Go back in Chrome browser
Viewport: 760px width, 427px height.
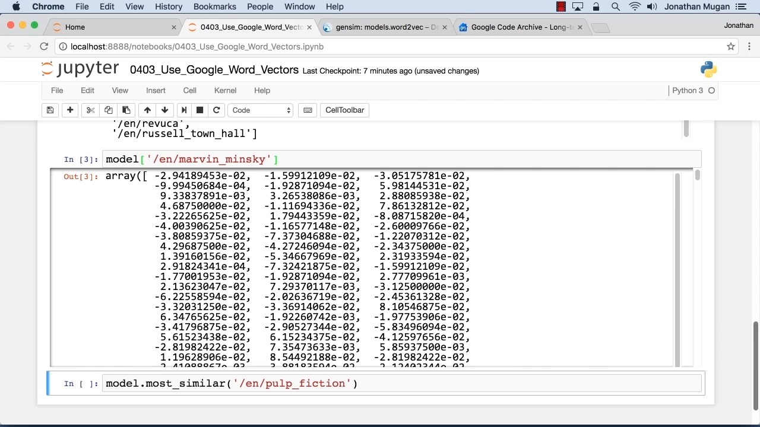pos(11,46)
